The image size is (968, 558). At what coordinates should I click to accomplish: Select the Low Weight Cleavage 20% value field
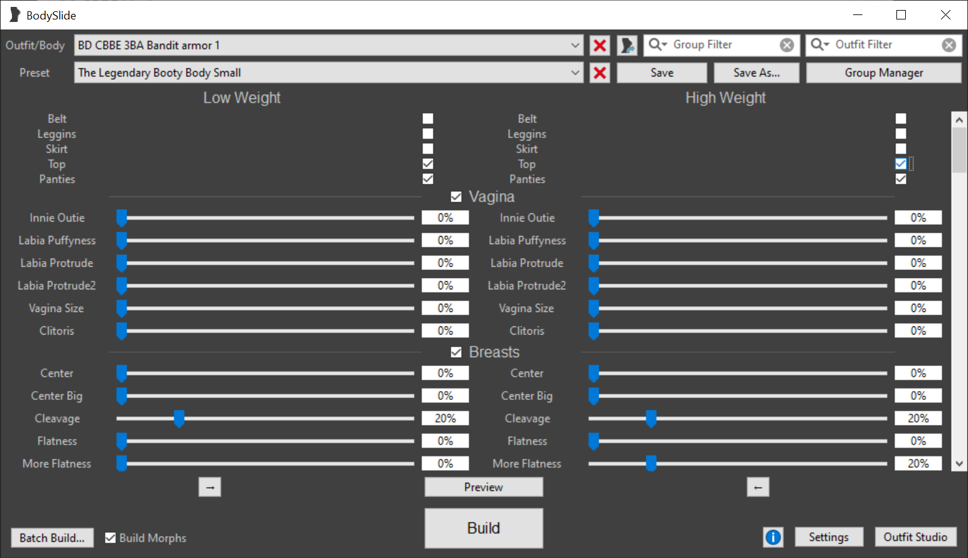(445, 419)
